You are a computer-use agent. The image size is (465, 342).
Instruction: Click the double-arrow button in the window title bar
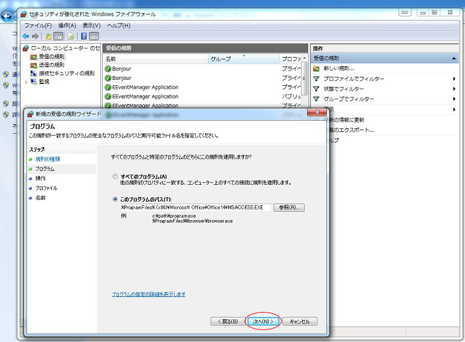(404, 13)
